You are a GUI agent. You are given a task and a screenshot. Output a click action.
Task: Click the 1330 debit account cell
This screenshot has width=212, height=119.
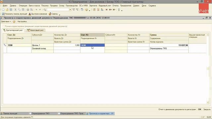point(19,45)
